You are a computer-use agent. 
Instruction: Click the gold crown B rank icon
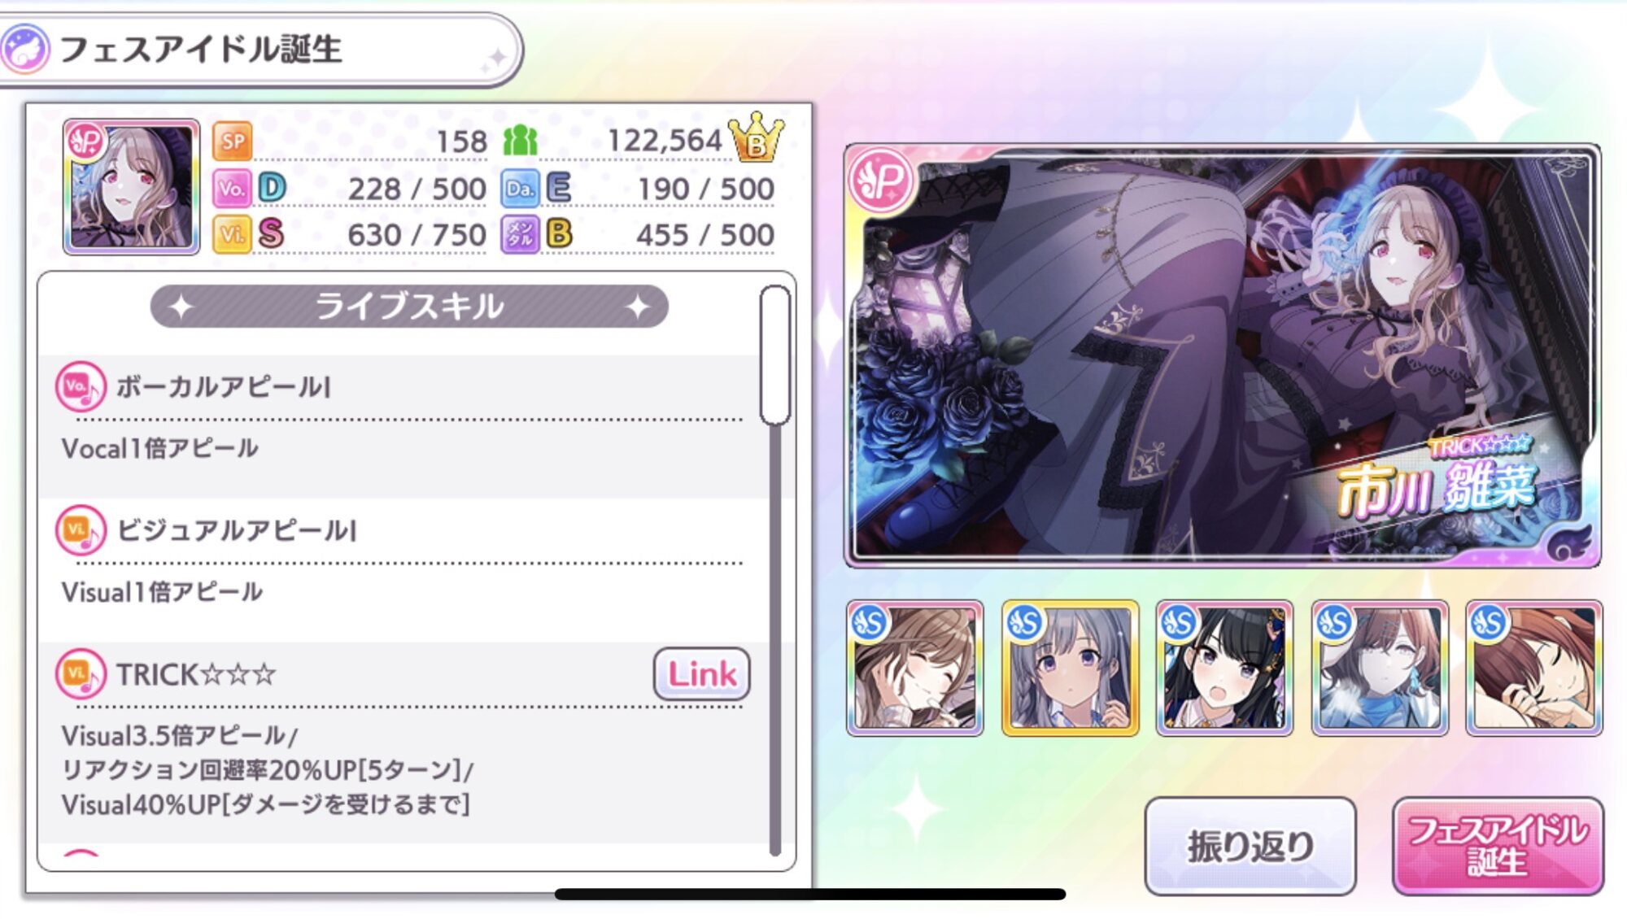757,137
